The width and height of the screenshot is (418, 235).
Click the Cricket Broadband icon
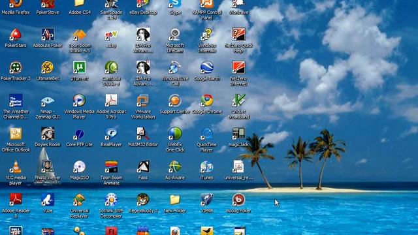pyautogui.click(x=238, y=101)
